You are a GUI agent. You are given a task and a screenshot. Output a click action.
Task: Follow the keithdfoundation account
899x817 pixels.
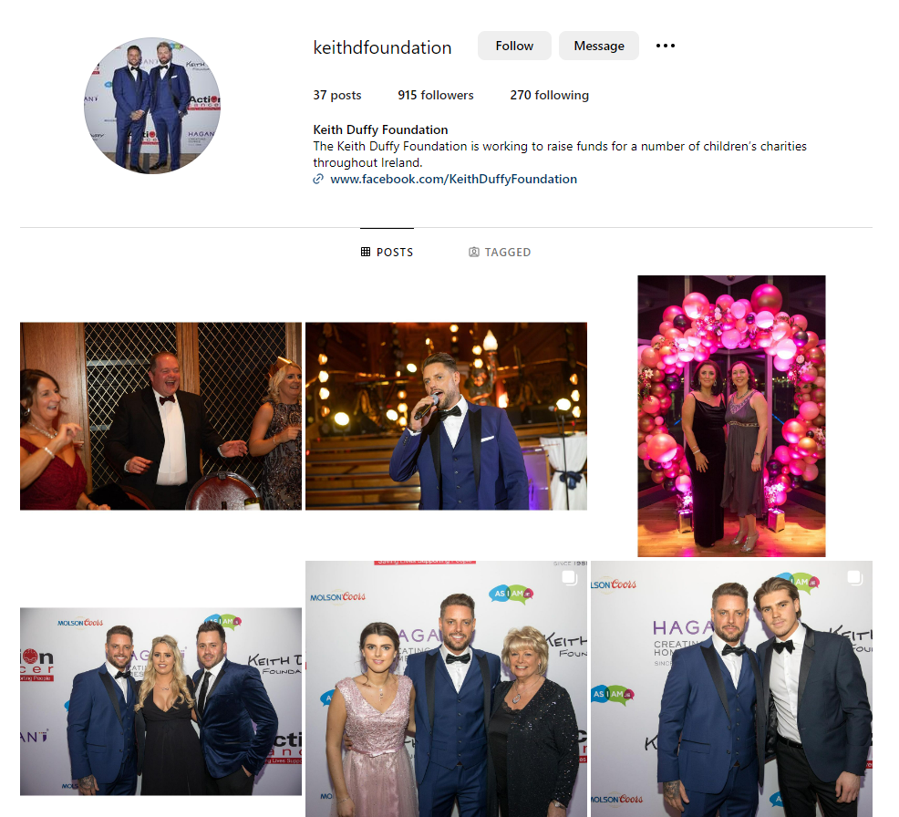click(514, 46)
